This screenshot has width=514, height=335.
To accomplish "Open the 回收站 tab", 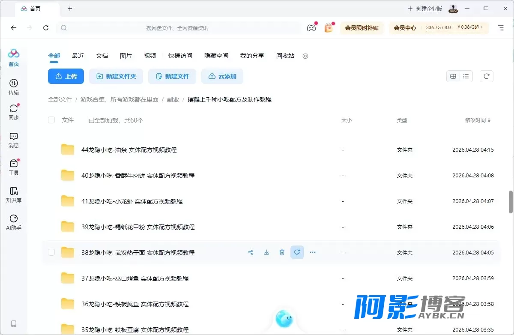I will (285, 56).
